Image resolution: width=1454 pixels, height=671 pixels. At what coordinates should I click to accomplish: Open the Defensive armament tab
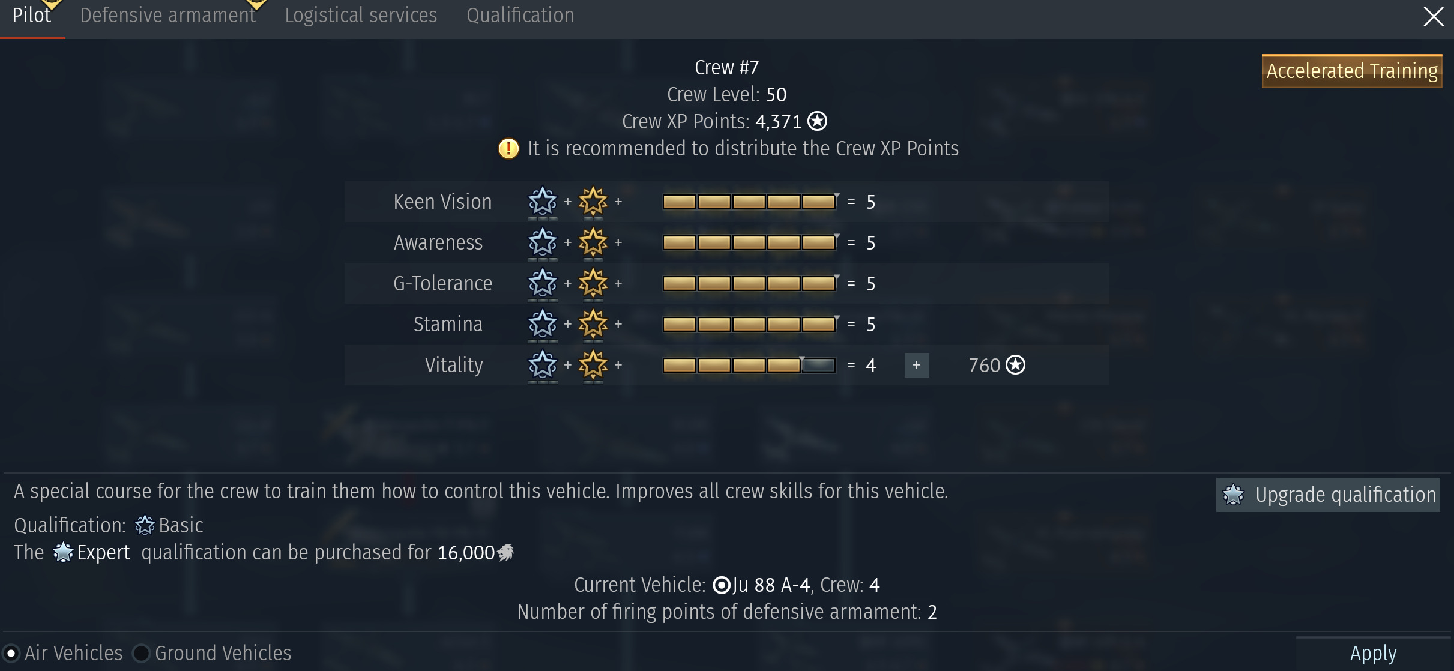pos(168,16)
